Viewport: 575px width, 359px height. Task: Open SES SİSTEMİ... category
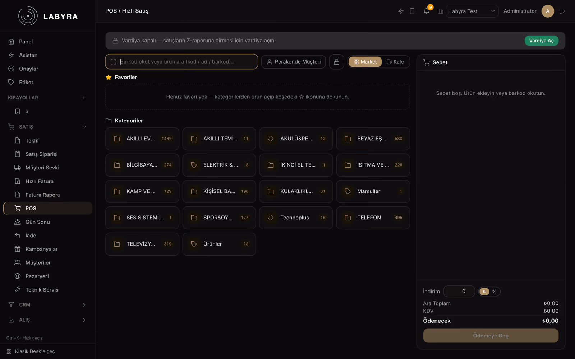click(x=142, y=218)
